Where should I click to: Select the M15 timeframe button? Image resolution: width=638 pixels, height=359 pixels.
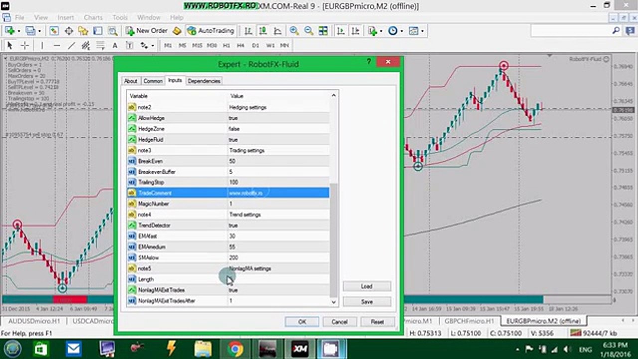(197, 45)
